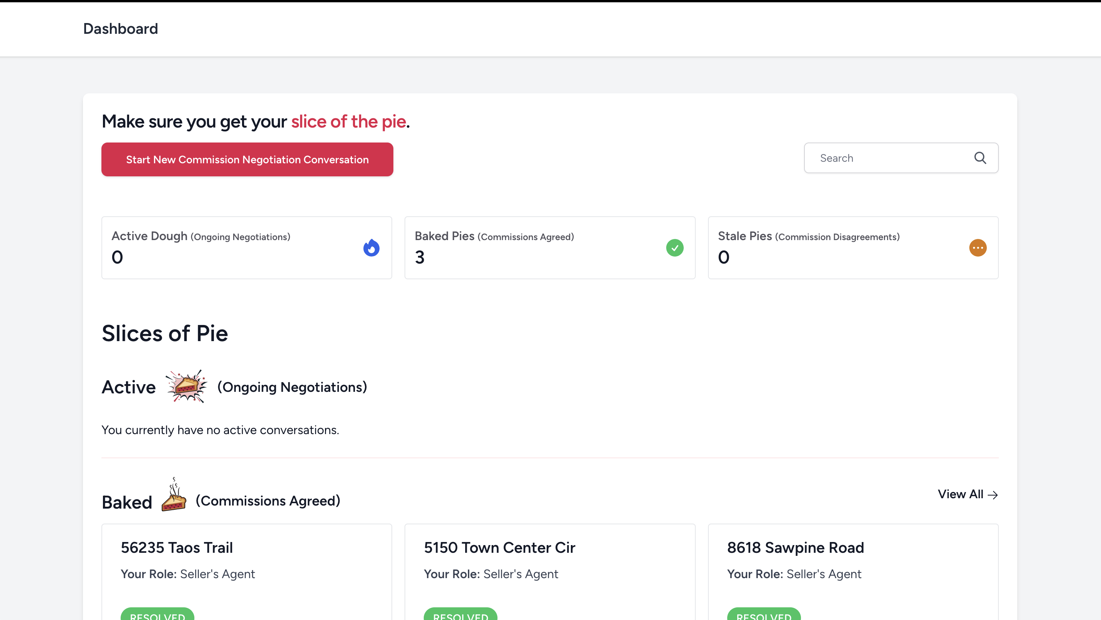Open the 5150 Town Center Cir card
The image size is (1101, 620).
pyautogui.click(x=499, y=547)
